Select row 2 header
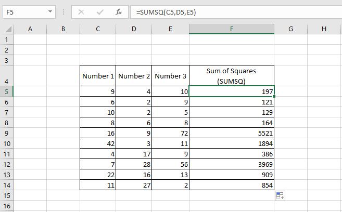This screenshot has width=342, height=212. click(x=7, y=50)
